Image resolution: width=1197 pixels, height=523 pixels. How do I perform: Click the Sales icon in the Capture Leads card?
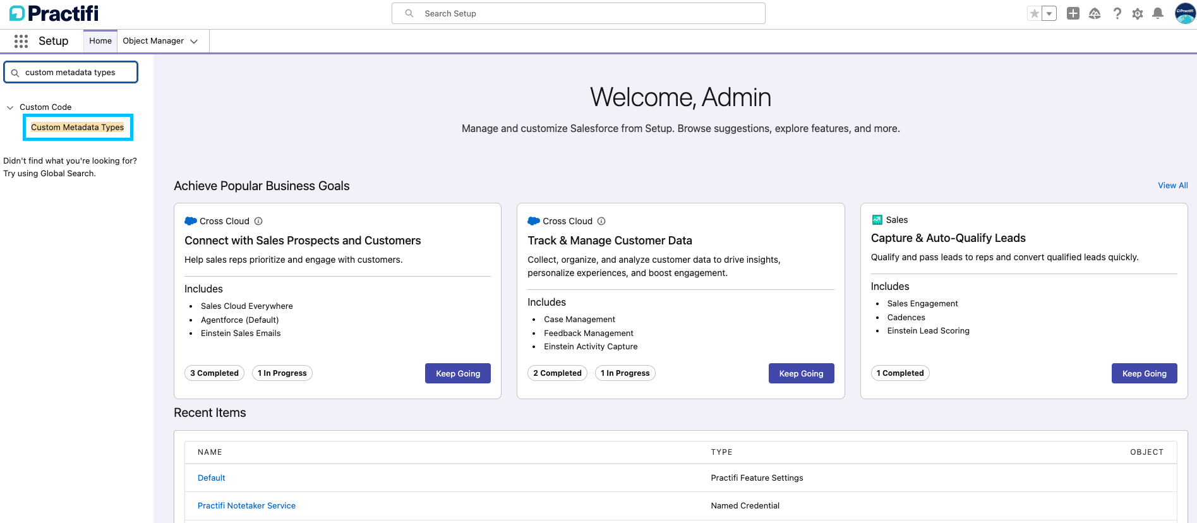(x=877, y=220)
